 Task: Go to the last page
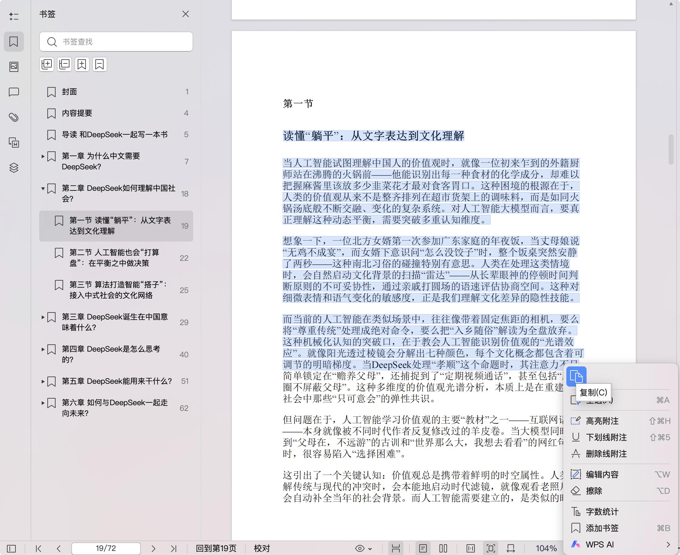point(173,549)
